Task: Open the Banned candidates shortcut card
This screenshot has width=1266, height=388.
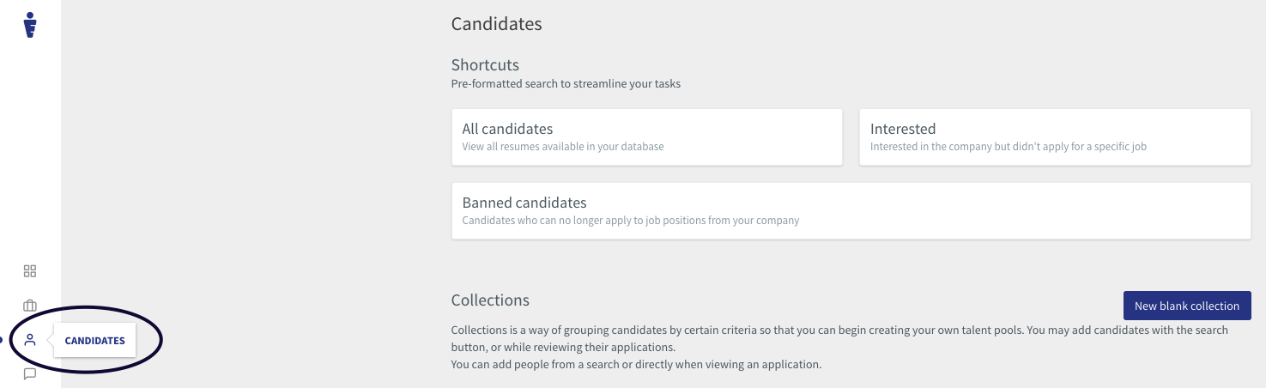Action: 851,211
